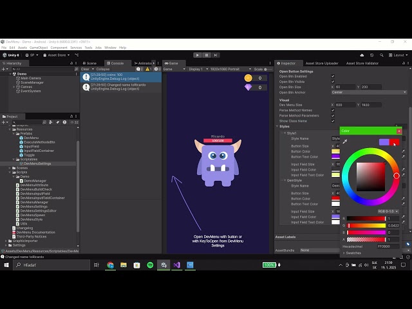Open the Undo History icon in toolbar
Image resolution: width=412 pixels, height=309 pixels.
coord(371,55)
